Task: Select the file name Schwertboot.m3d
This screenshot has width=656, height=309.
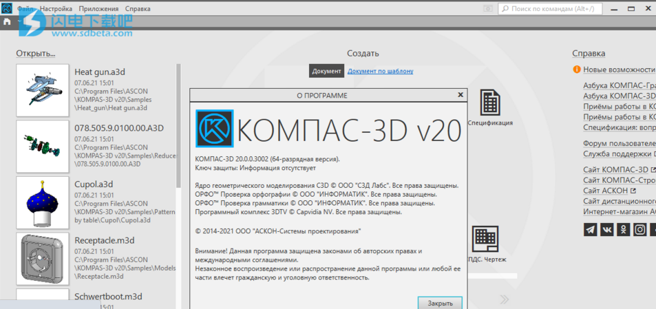Action: point(108,297)
